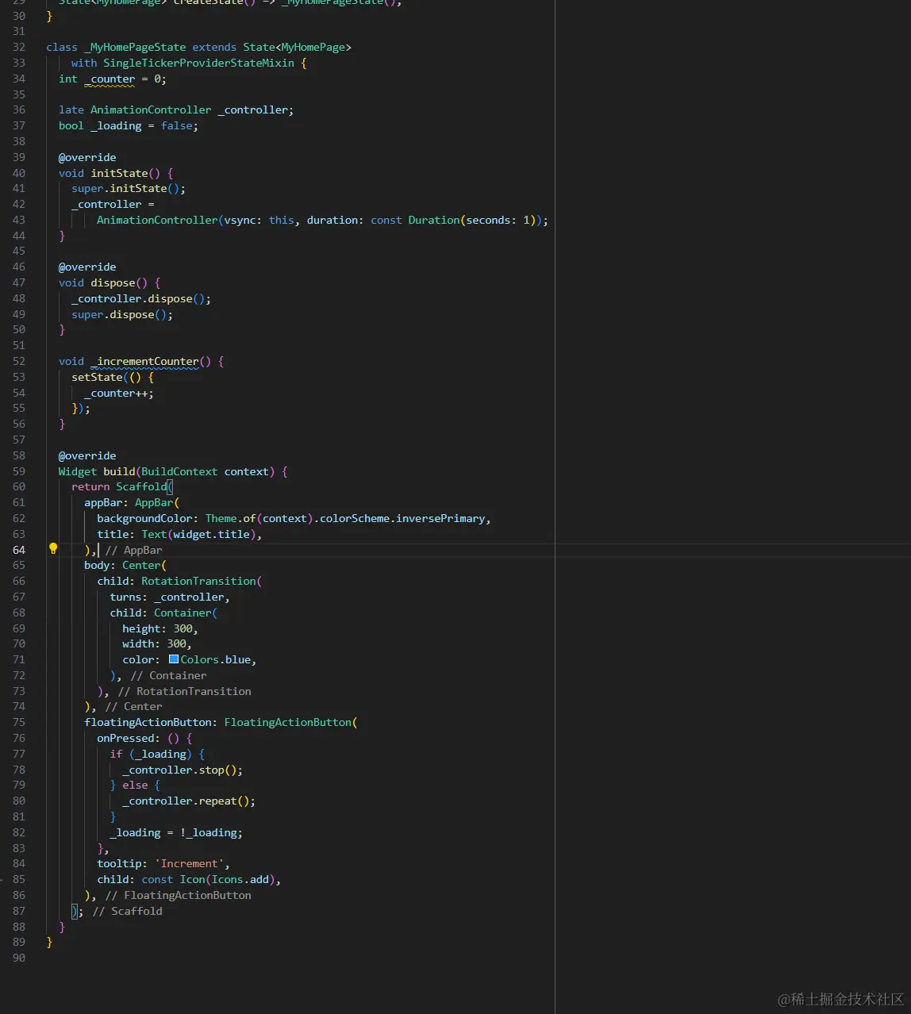This screenshot has height=1014, width=911.
Task: Click widget.title inside Text()
Action: 212,534
